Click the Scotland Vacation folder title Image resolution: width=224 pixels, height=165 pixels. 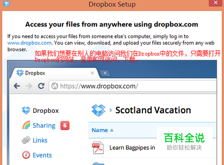pyautogui.click(x=153, y=110)
